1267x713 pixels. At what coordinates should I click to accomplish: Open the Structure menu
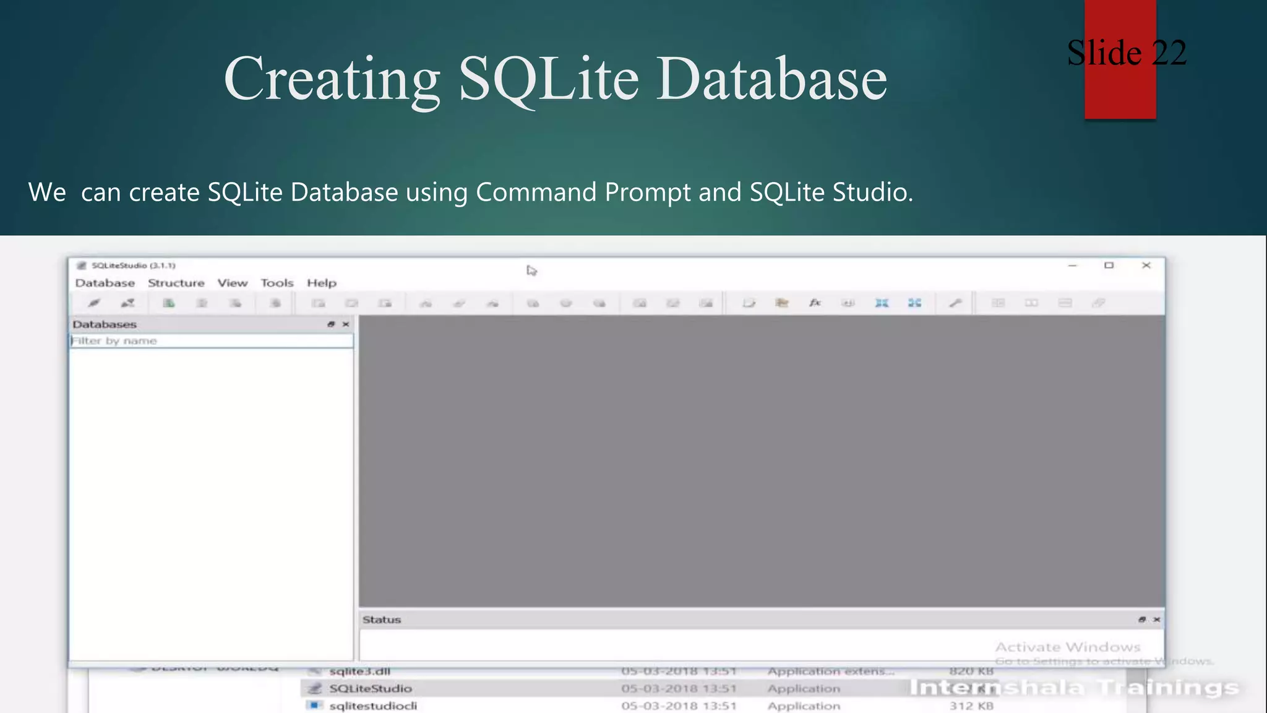(176, 283)
